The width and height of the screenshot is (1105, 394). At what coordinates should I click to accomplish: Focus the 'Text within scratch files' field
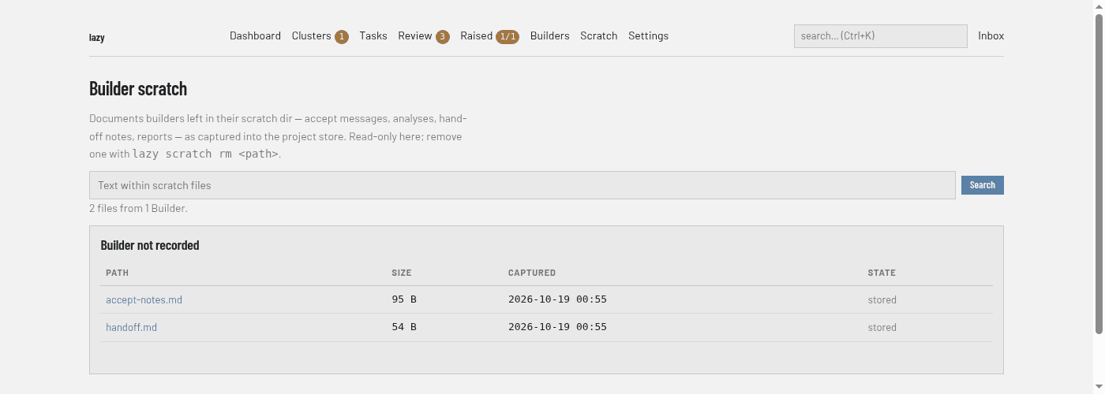point(523,185)
